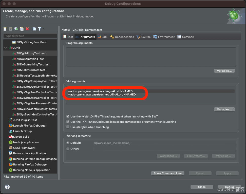Screen dimensions: 246x194
Task: Toggle the -XstartOnFirstThread argument checkbox
Action: [68, 116]
